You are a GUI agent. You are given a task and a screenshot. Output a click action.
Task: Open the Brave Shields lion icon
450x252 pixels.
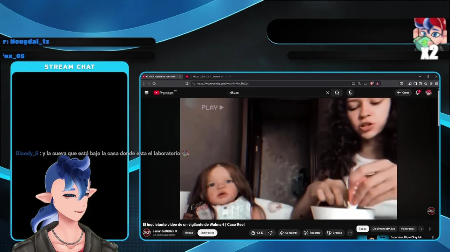point(372,84)
